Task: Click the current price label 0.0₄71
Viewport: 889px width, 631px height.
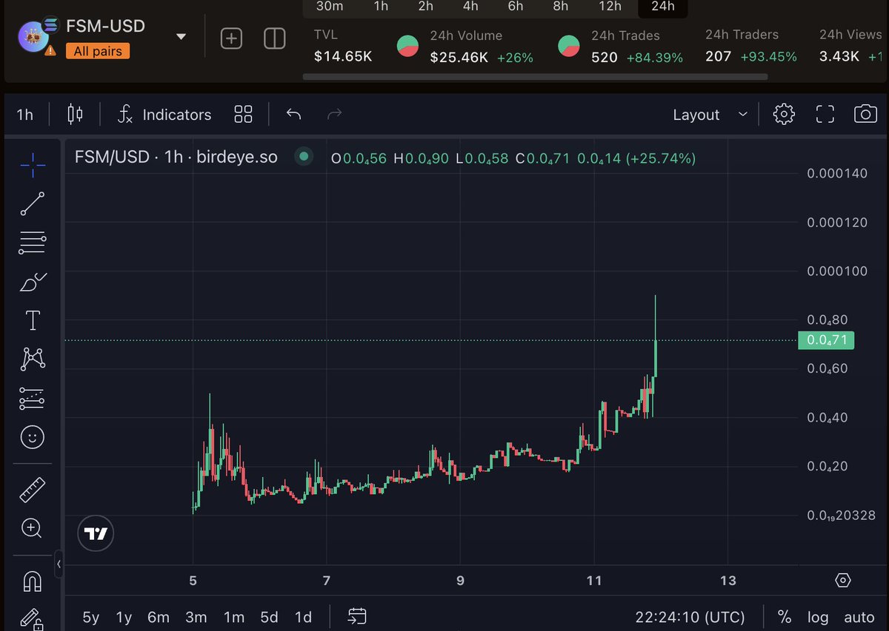Action: pyautogui.click(x=826, y=340)
